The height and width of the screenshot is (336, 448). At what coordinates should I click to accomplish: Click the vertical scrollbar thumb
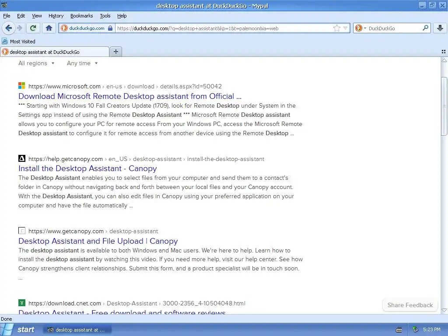click(444, 106)
